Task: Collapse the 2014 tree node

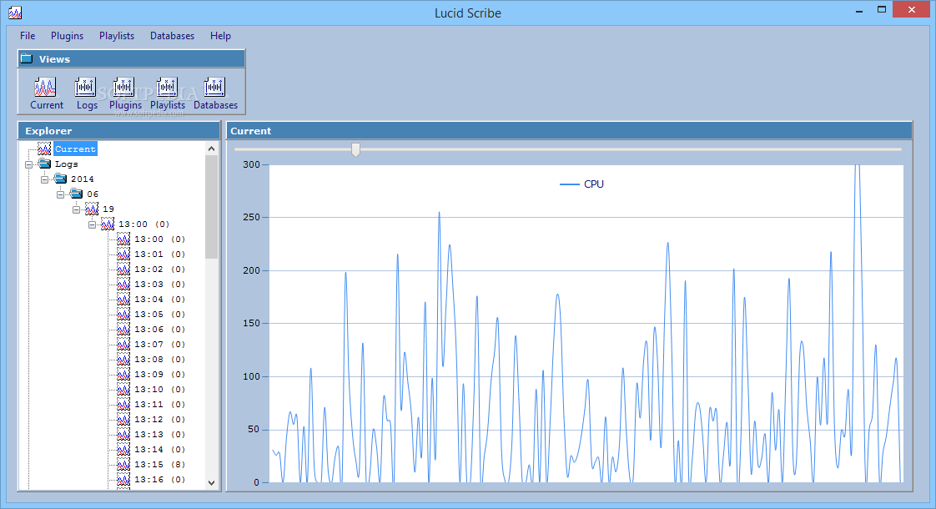Action: (45, 179)
